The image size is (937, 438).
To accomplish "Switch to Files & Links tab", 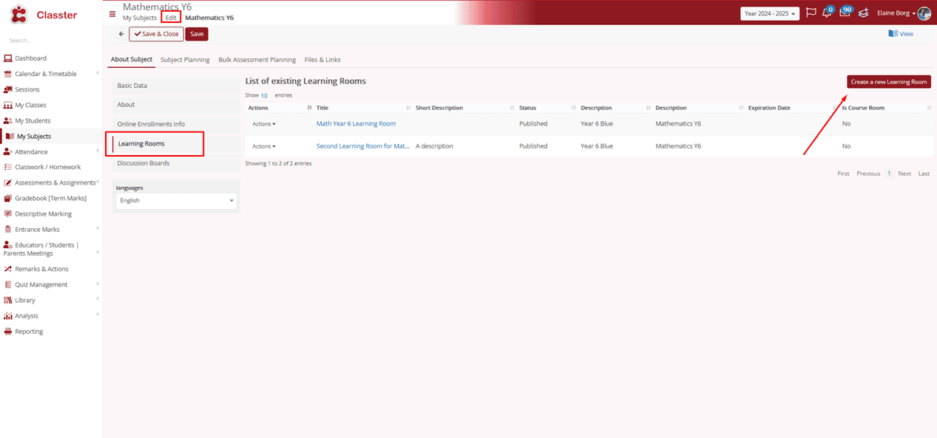I will 322,60.
